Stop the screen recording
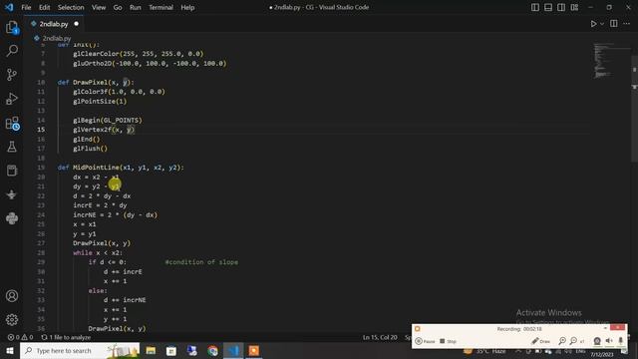This screenshot has height=359, width=638. pos(448,341)
